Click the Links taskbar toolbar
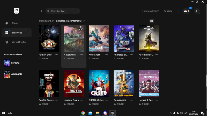 (10, 113)
